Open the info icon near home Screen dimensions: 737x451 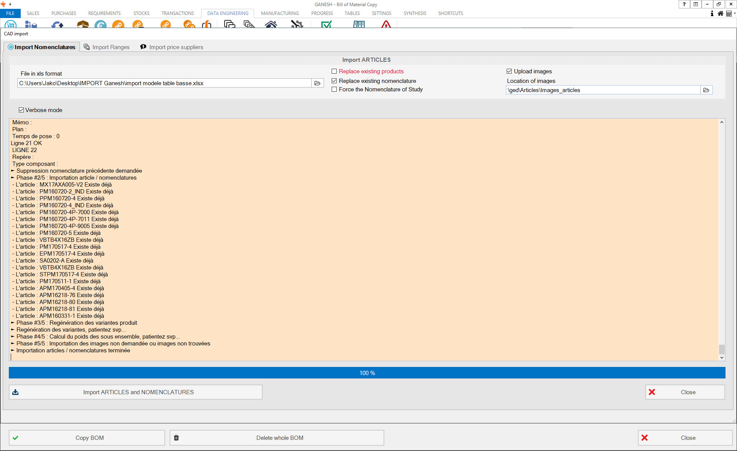click(x=712, y=13)
